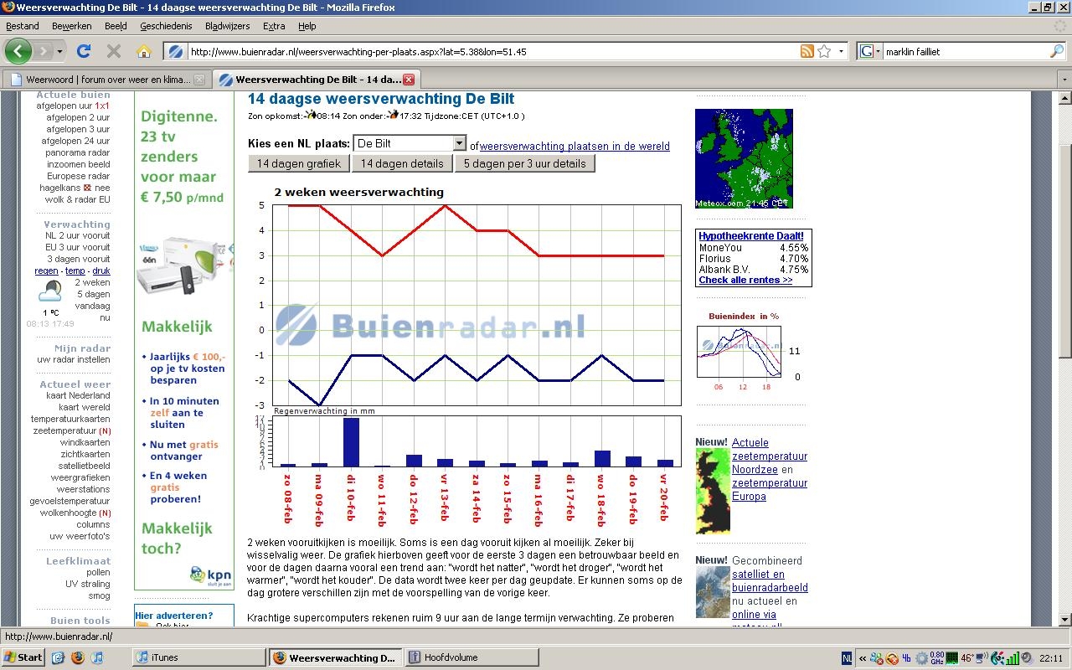Open the 'panorama radar' sidebar link
1072x670 pixels.
[78, 153]
